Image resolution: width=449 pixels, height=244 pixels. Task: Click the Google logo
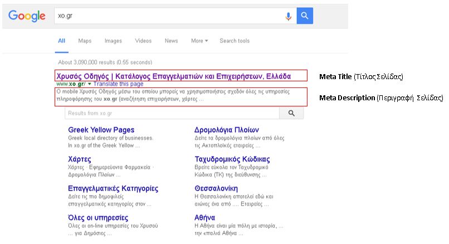[x=27, y=16]
